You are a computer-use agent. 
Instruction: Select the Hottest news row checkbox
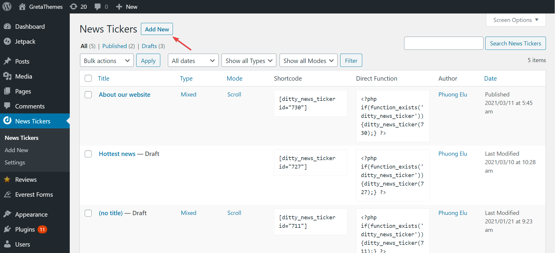88,154
